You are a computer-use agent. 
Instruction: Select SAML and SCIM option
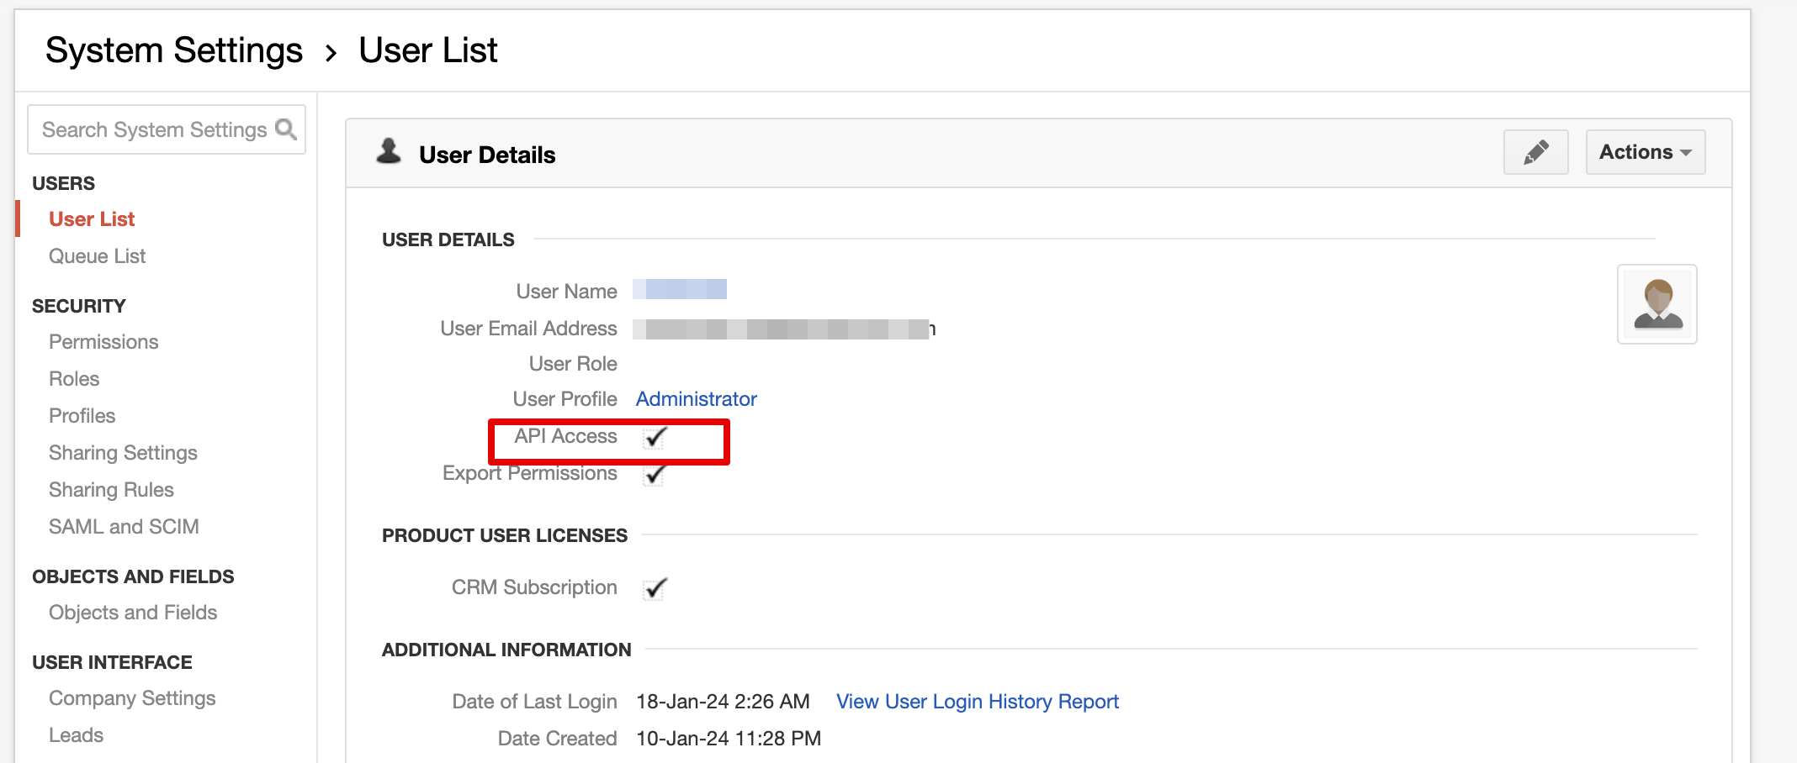pos(124,527)
